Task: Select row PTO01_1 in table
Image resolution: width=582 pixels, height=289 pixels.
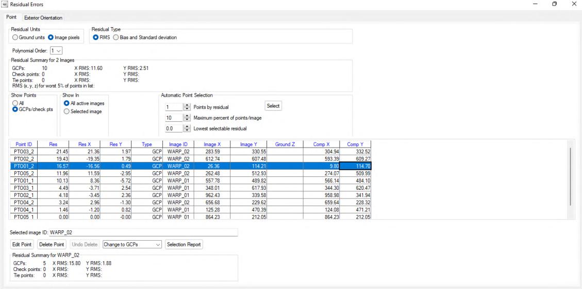Action: pos(190,180)
